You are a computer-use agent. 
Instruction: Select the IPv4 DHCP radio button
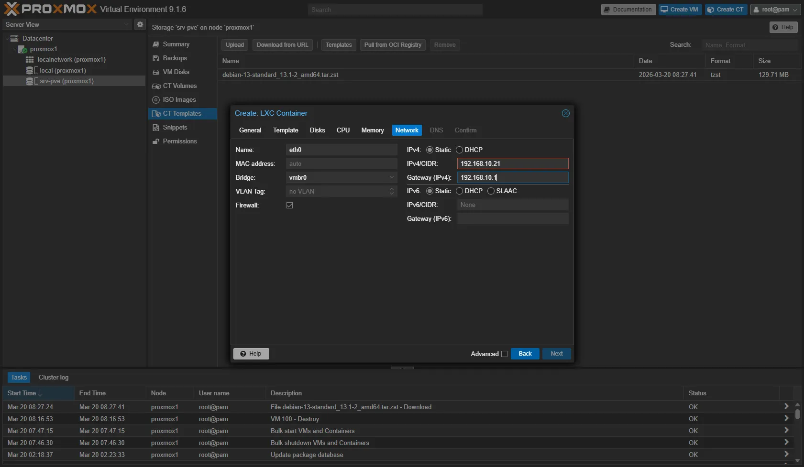459,150
